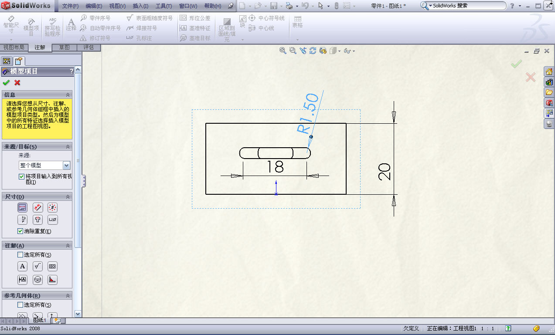Click the Balloon (零件序号) tool
The width and height of the screenshot is (555, 335).
95,18
